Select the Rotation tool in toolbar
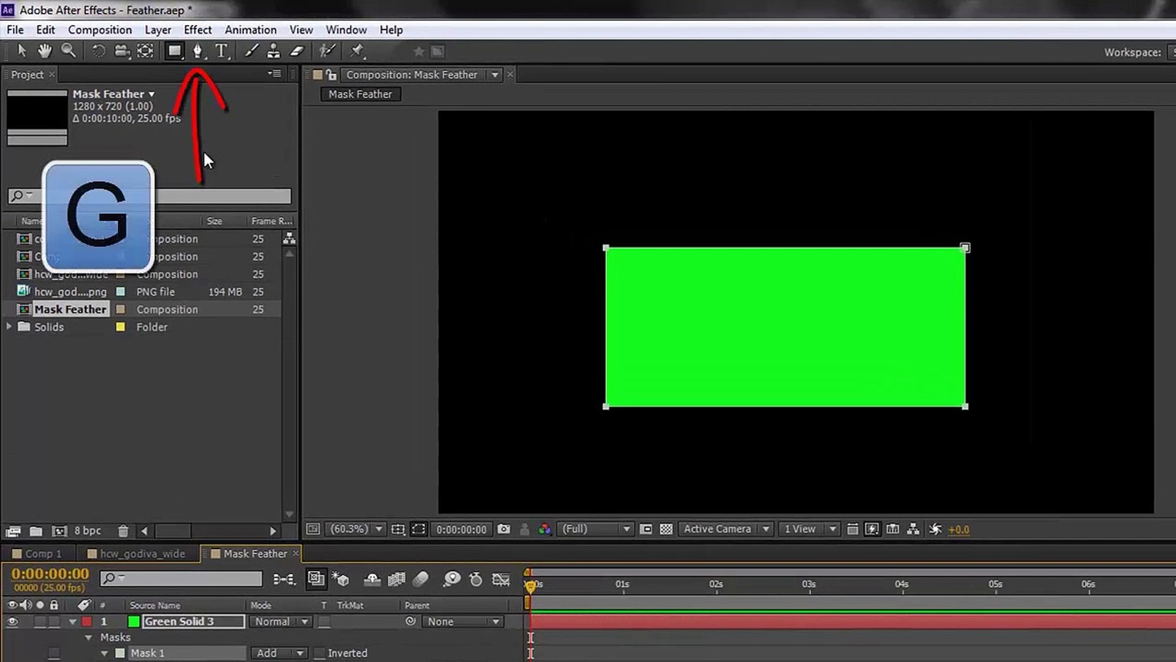 click(x=97, y=51)
